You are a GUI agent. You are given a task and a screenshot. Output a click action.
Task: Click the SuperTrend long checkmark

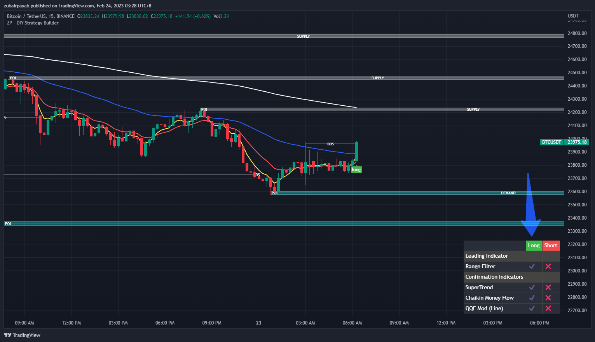click(532, 287)
